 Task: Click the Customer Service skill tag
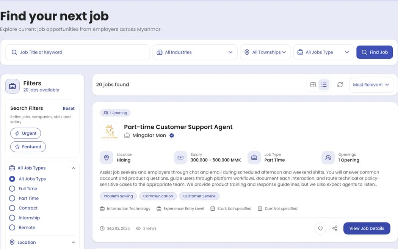pyautogui.click(x=199, y=196)
